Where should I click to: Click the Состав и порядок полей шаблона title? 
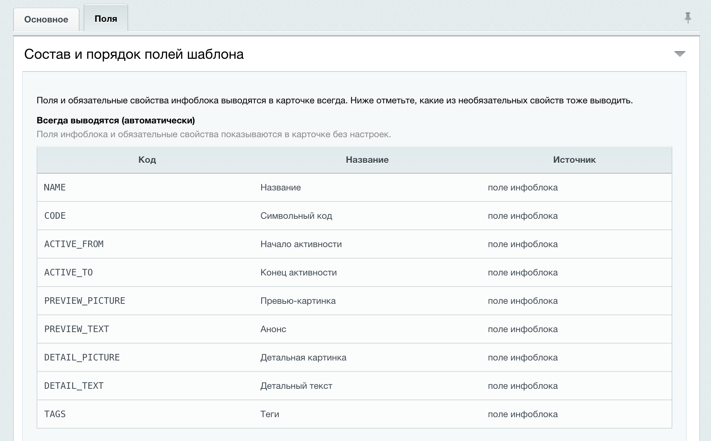134,54
